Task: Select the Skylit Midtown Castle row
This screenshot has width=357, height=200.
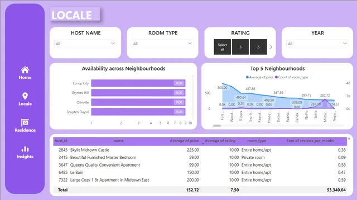Action: coord(200,150)
